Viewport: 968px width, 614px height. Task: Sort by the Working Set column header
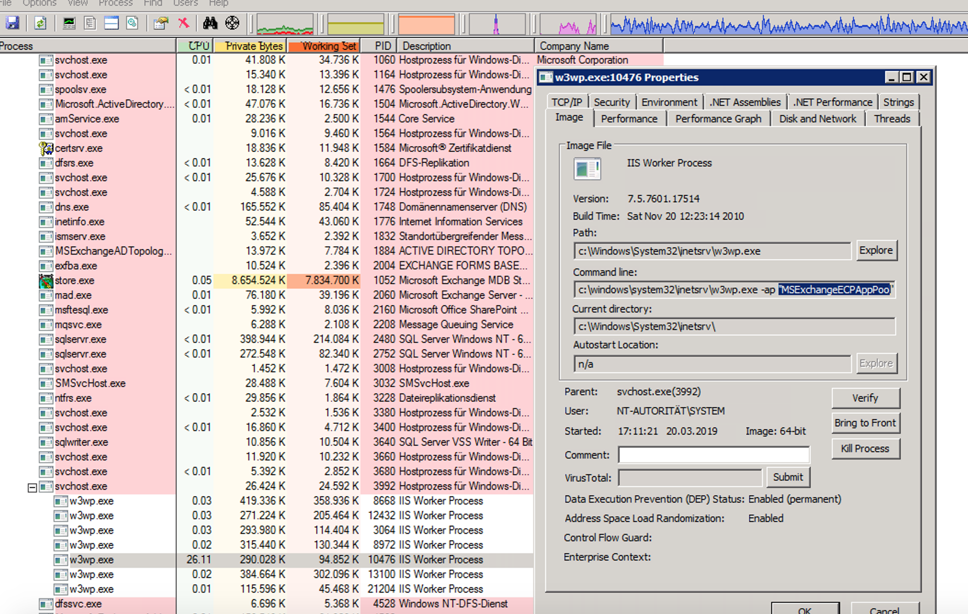coord(324,46)
